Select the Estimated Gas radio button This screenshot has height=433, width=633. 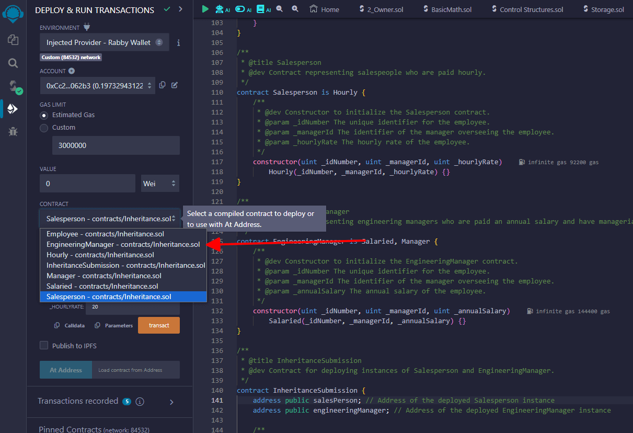tap(44, 115)
